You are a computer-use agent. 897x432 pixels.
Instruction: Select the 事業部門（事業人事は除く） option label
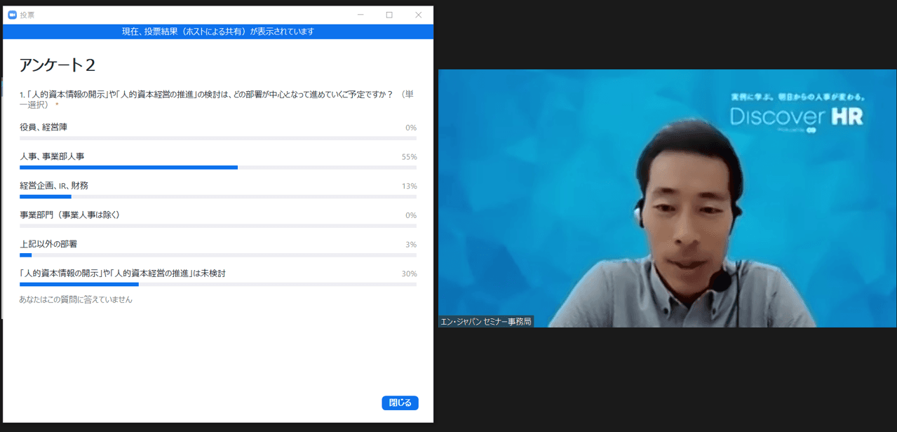(x=70, y=215)
